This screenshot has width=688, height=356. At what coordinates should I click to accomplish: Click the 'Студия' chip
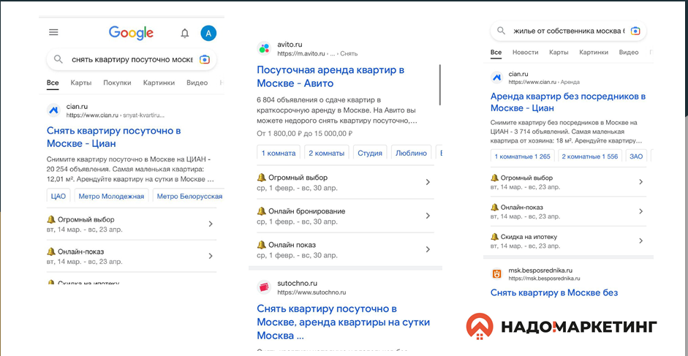(370, 154)
